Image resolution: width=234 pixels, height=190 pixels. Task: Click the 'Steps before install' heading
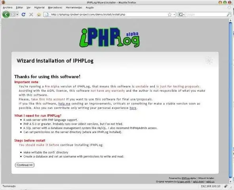30,141
